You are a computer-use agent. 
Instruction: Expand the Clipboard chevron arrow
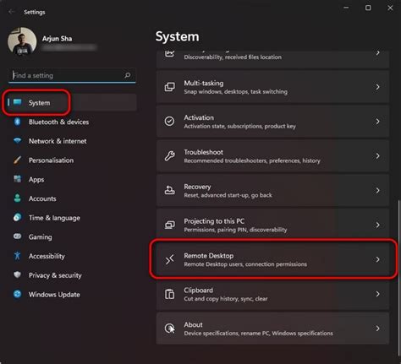tap(377, 294)
